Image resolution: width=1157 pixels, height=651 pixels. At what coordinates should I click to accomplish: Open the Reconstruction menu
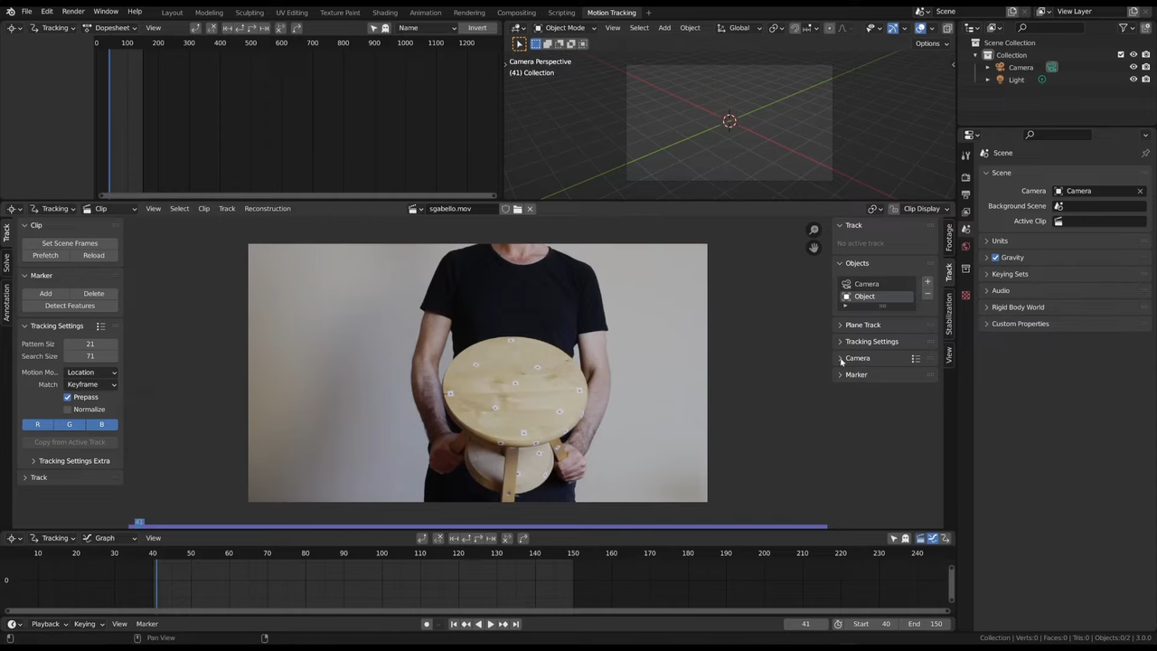coord(267,208)
